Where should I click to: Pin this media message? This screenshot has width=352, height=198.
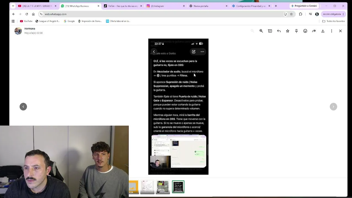coord(296,31)
